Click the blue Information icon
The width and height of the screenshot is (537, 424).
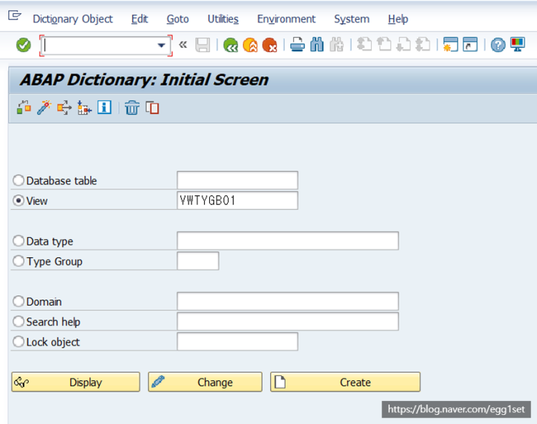104,107
